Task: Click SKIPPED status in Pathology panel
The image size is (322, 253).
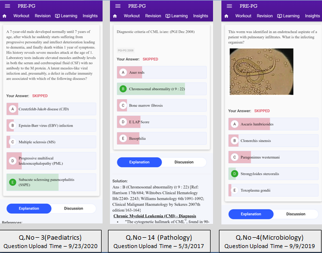Action: point(150,59)
